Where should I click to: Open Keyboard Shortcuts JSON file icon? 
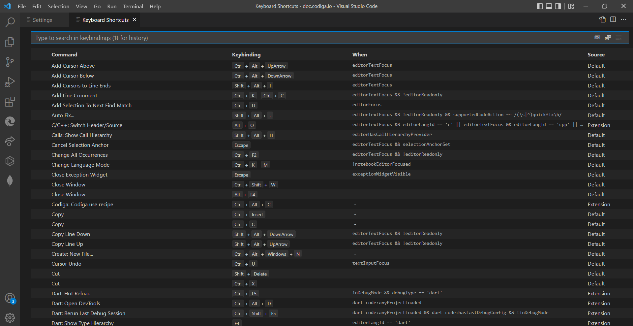click(x=602, y=19)
